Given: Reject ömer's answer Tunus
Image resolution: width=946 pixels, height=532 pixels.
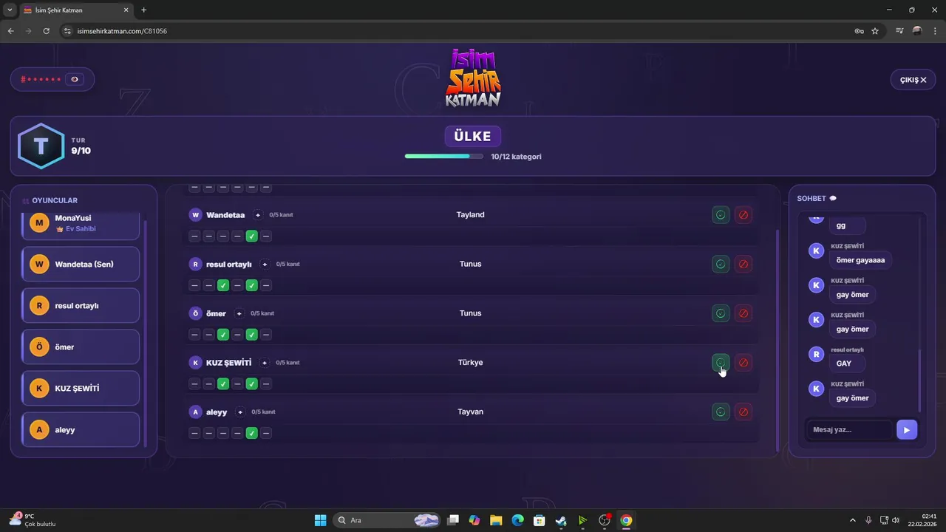Looking at the screenshot, I should [743, 313].
